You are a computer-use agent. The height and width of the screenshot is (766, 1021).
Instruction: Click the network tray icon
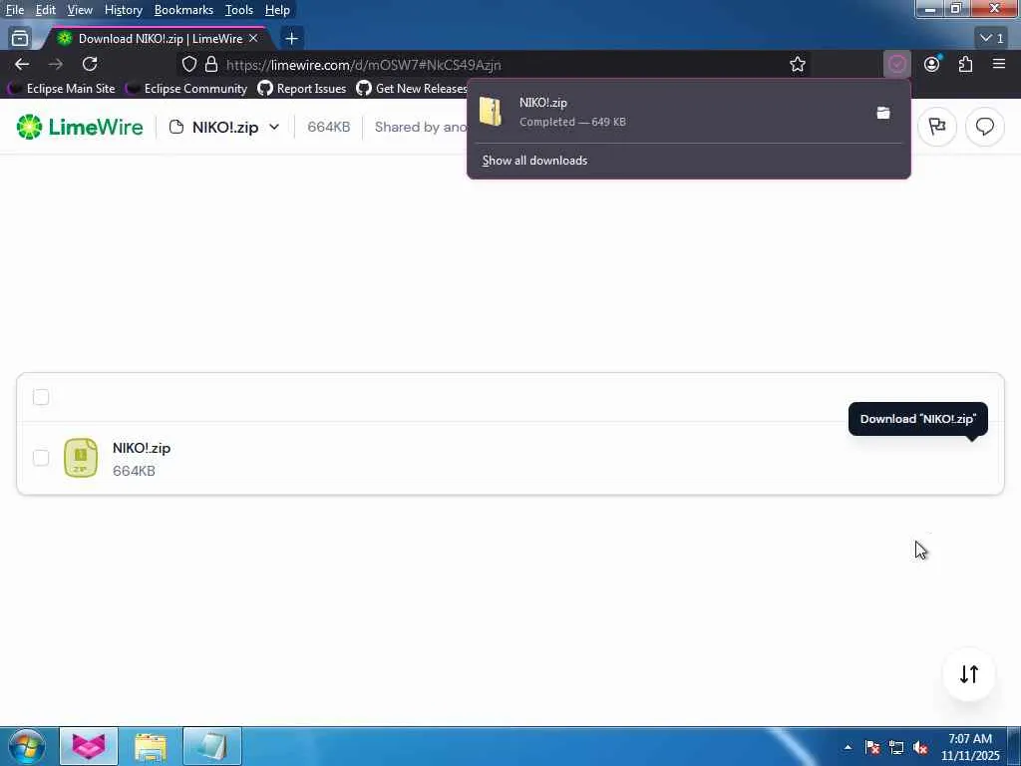[896, 747]
